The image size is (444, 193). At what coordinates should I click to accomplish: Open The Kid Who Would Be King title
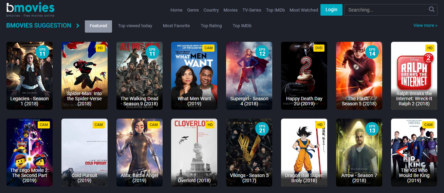point(414,175)
